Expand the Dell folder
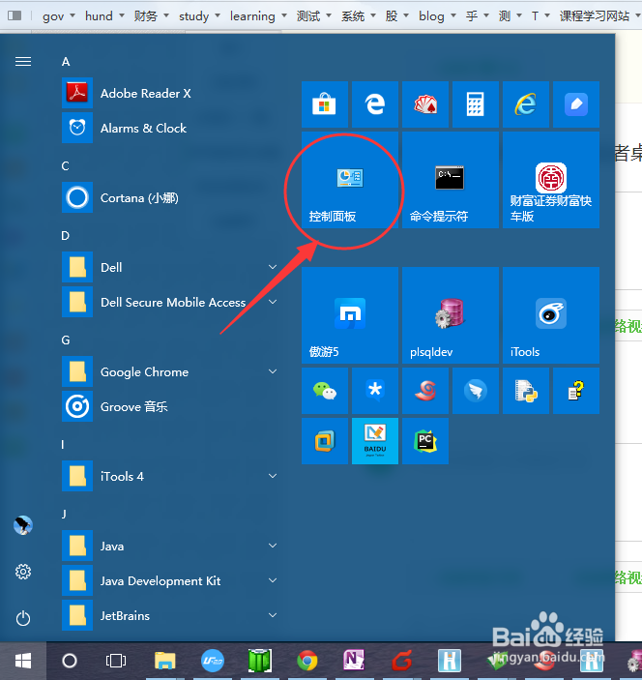This screenshot has width=642, height=680. tap(171, 267)
